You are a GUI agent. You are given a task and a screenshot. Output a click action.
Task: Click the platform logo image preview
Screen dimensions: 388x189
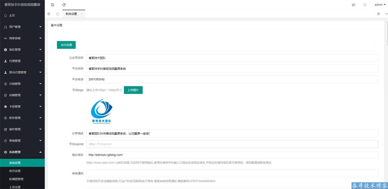click(x=102, y=111)
